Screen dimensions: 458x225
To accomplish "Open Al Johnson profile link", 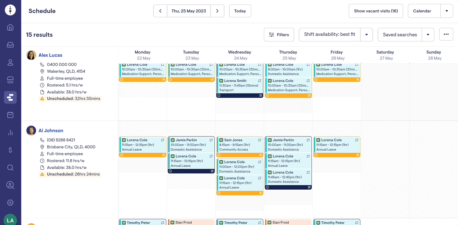I will pos(51,131).
